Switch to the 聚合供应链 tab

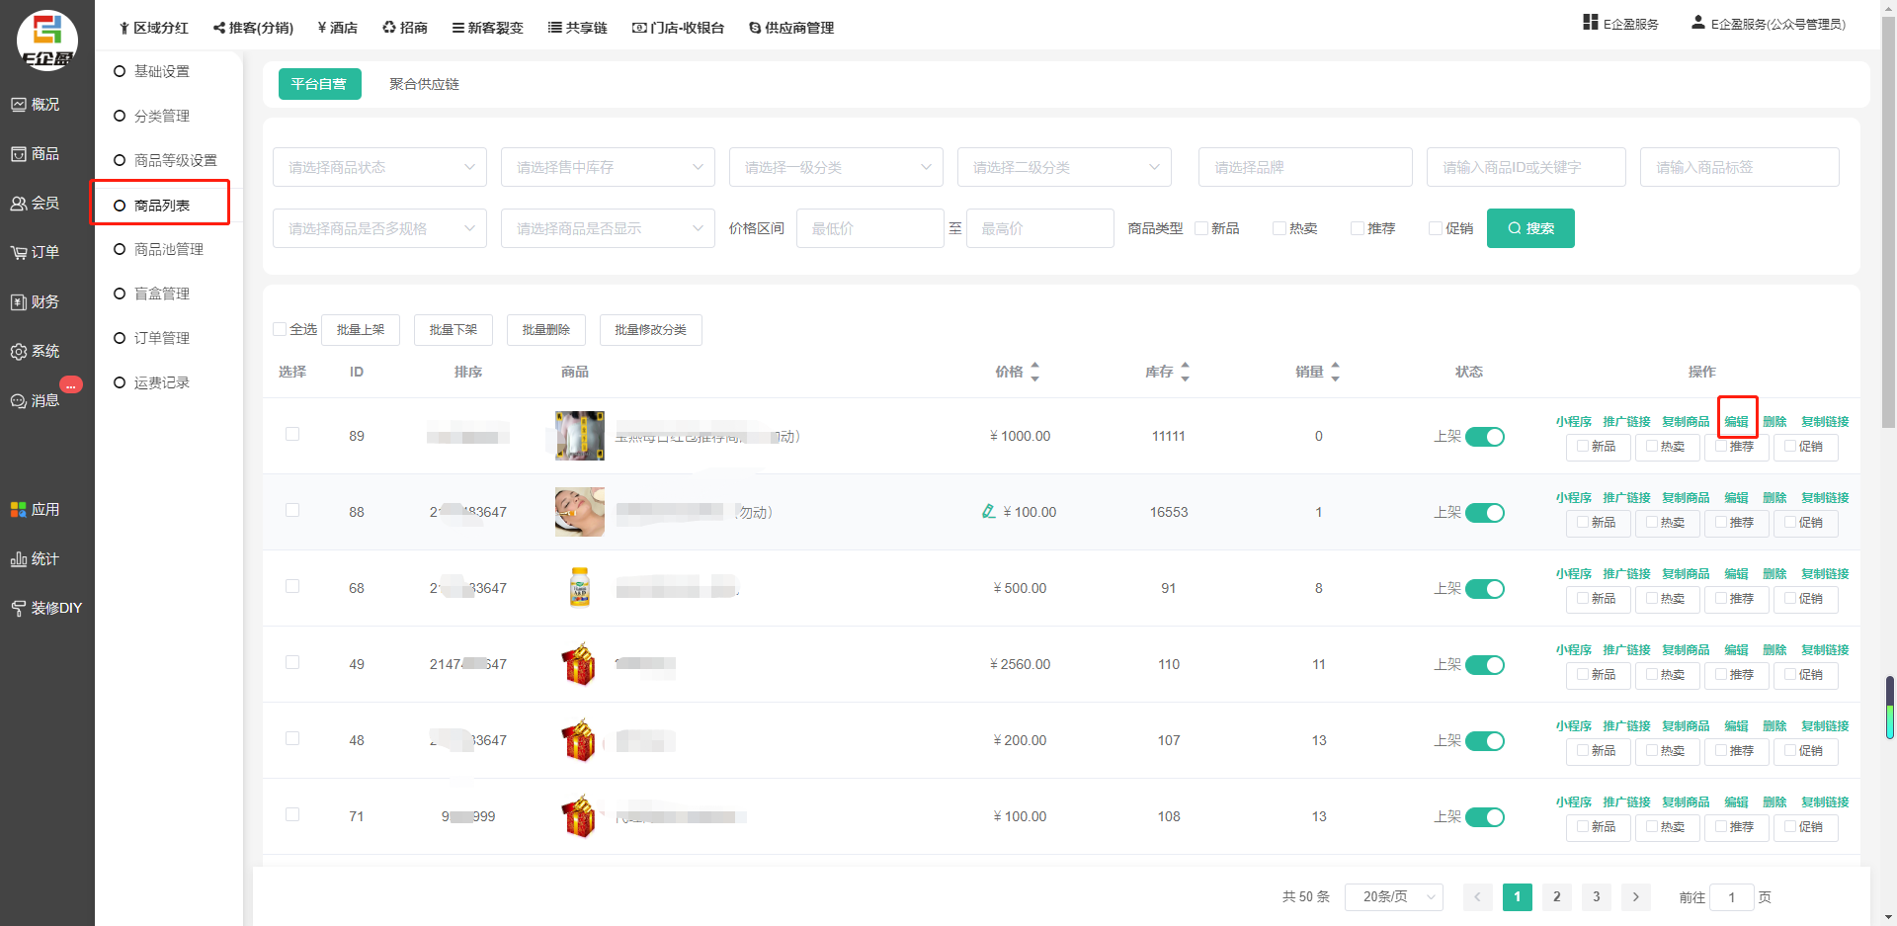coord(424,84)
